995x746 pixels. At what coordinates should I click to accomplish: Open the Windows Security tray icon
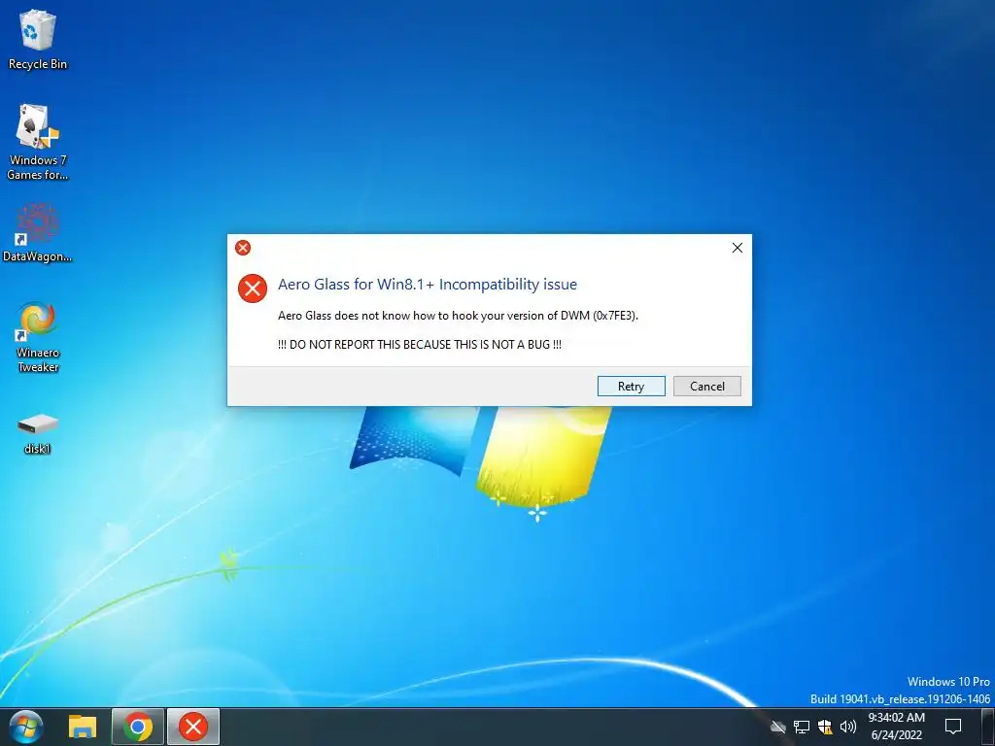tap(825, 727)
